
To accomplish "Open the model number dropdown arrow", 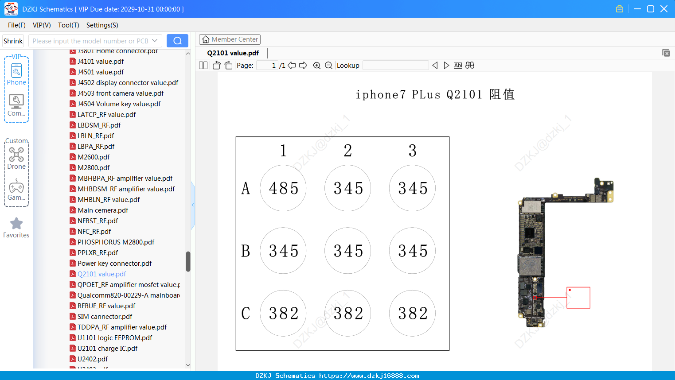I will [155, 41].
